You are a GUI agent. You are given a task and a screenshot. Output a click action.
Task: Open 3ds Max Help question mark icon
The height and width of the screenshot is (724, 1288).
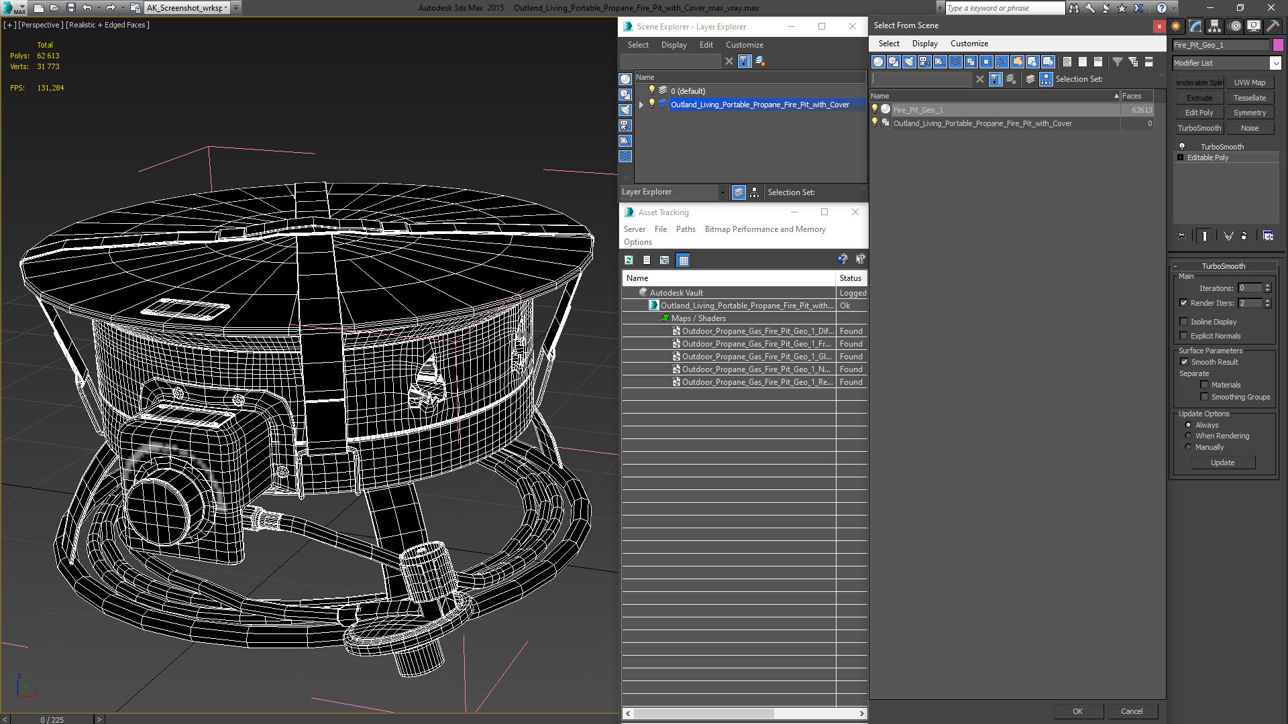click(1162, 8)
